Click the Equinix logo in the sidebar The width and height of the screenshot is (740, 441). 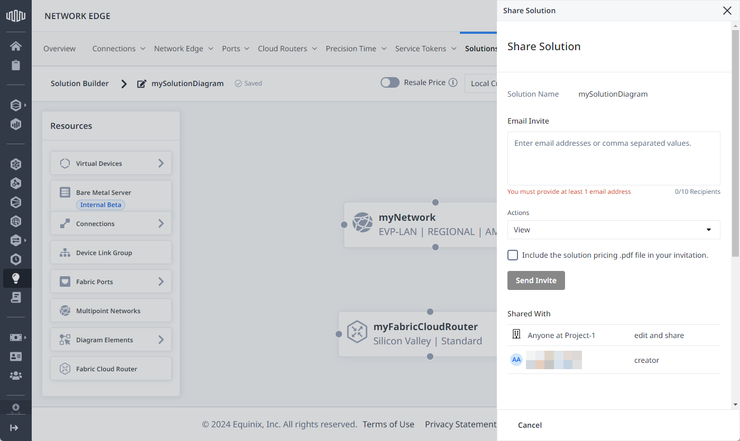point(15,15)
